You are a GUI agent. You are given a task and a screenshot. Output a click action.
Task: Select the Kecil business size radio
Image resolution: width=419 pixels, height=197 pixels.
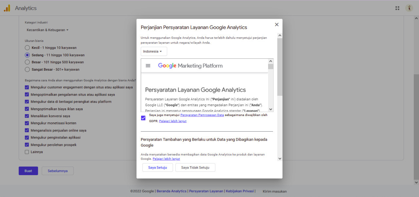27,48
